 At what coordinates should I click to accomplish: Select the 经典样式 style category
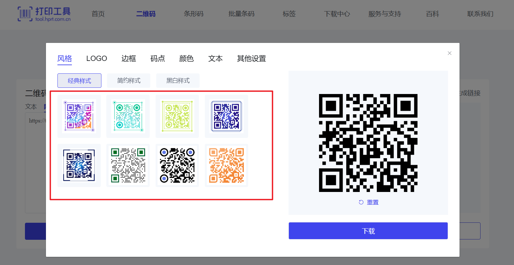pyautogui.click(x=79, y=81)
